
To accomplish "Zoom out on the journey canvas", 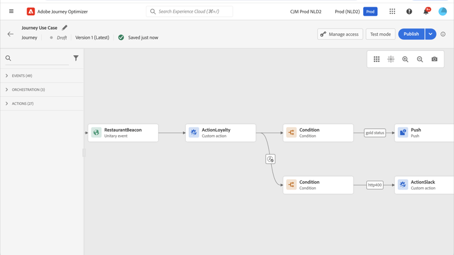I will [420, 59].
